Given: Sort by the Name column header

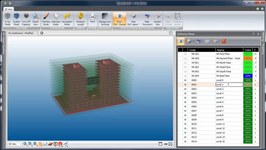Looking at the screenshot, I should (229, 50).
